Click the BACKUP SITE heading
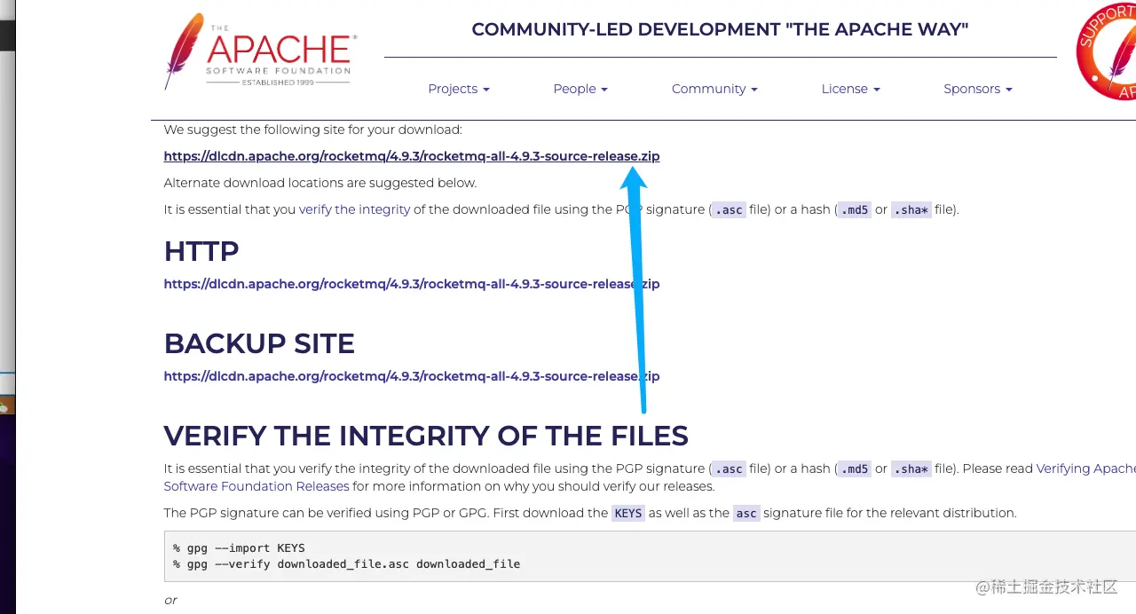1136x614 pixels. pyautogui.click(x=259, y=343)
